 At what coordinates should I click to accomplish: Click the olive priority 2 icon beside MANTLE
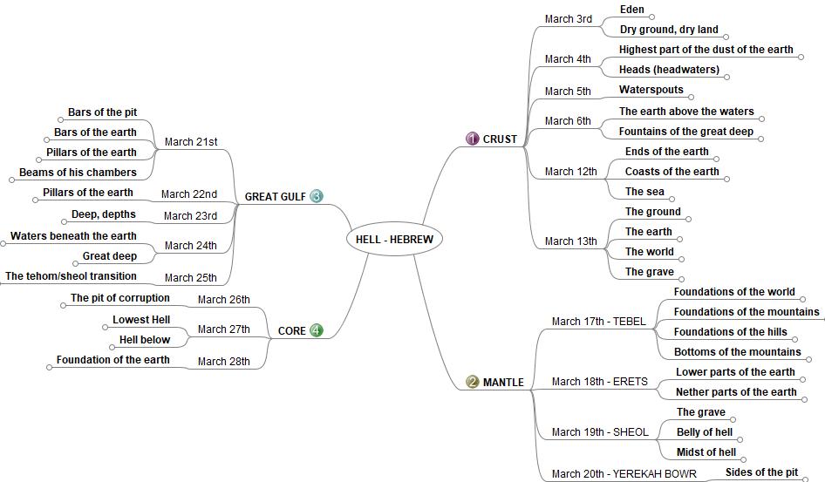472,382
